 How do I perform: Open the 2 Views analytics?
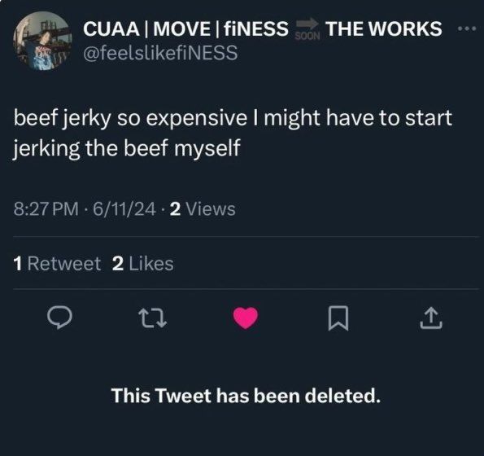[203, 208]
